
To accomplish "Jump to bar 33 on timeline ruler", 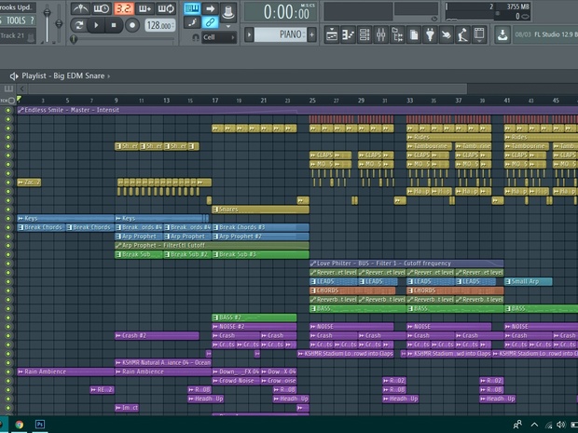I will [x=409, y=101].
